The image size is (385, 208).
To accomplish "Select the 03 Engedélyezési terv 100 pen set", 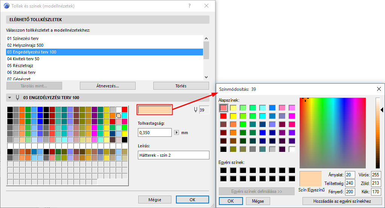I will (105, 52).
